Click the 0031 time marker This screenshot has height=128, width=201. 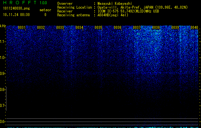click(21, 28)
